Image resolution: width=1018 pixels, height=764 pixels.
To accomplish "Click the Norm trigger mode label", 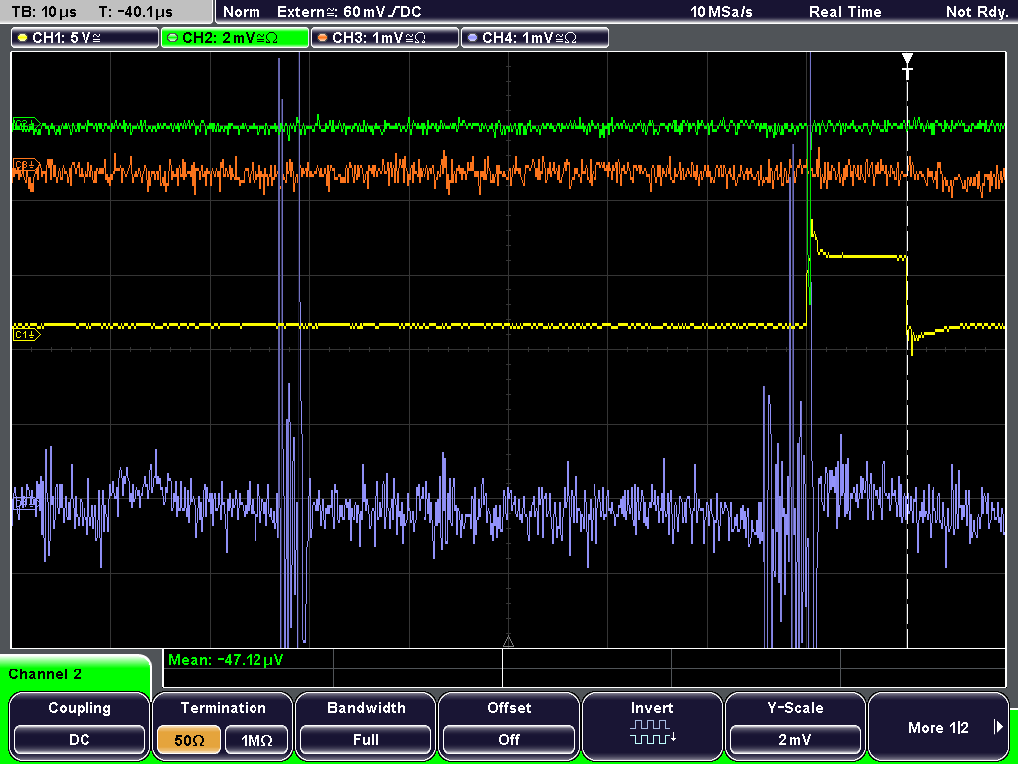I will point(241,12).
